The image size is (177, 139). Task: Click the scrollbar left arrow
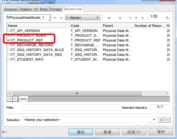click(x=10, y=93)
